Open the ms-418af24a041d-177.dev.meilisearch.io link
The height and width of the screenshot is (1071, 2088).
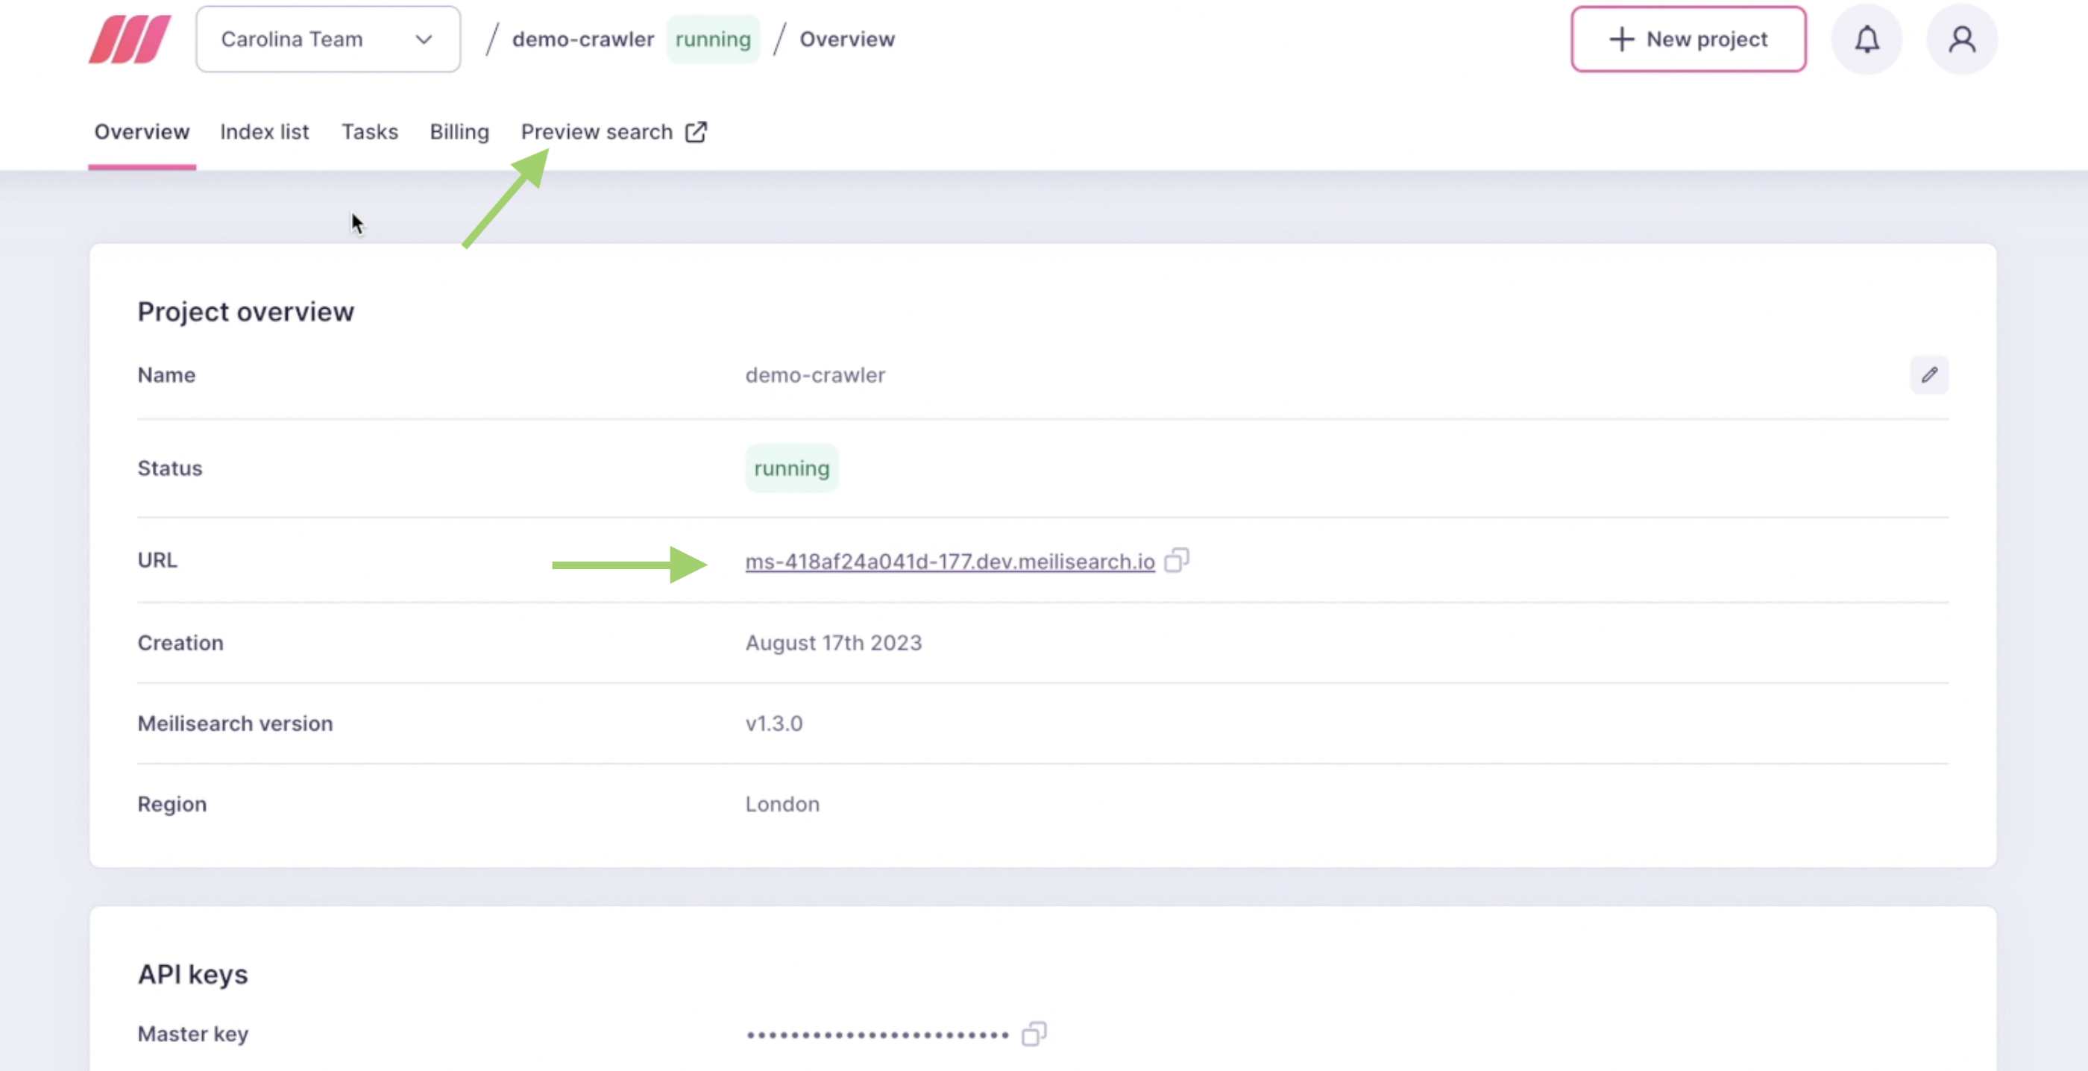click(950, 561)
